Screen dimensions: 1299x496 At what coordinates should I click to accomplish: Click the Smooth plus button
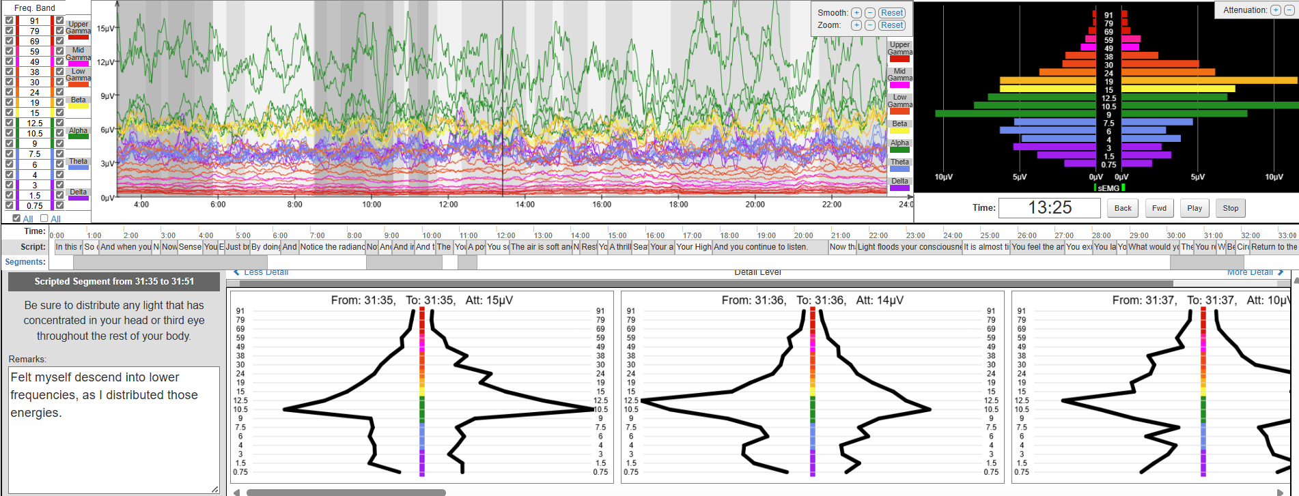pyautogui.click(x=856, y=13)
